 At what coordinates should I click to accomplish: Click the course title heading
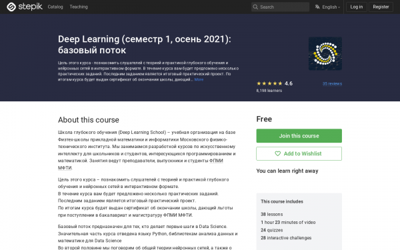coord(145,45)
